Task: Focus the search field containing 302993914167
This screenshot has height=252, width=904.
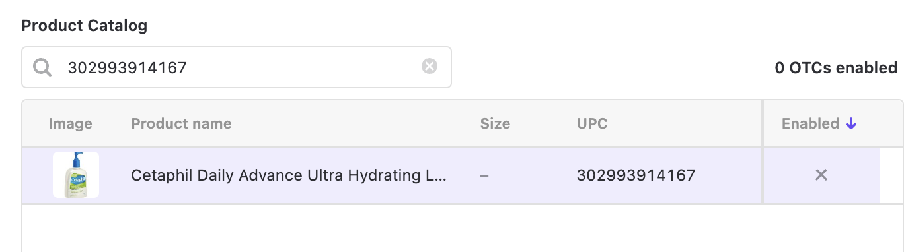Action: tap(237, 67)
